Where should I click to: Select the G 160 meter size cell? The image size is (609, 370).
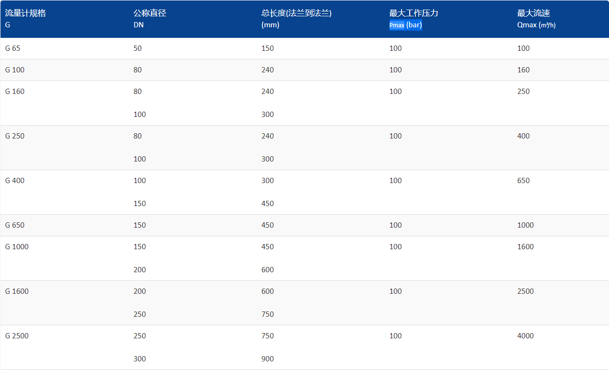(14, 92)
